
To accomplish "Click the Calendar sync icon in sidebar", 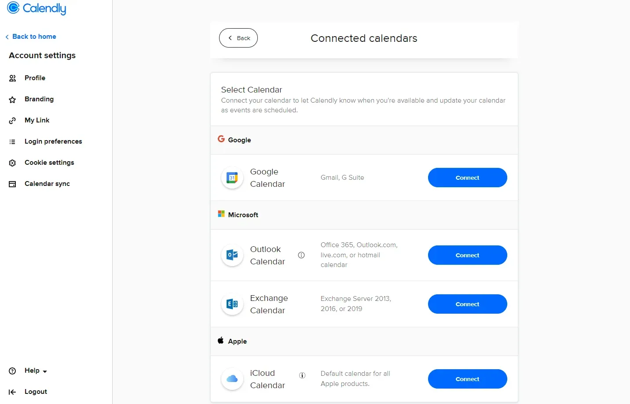I will [12, 184].
